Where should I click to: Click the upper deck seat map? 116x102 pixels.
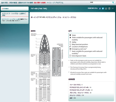[56, 62]
